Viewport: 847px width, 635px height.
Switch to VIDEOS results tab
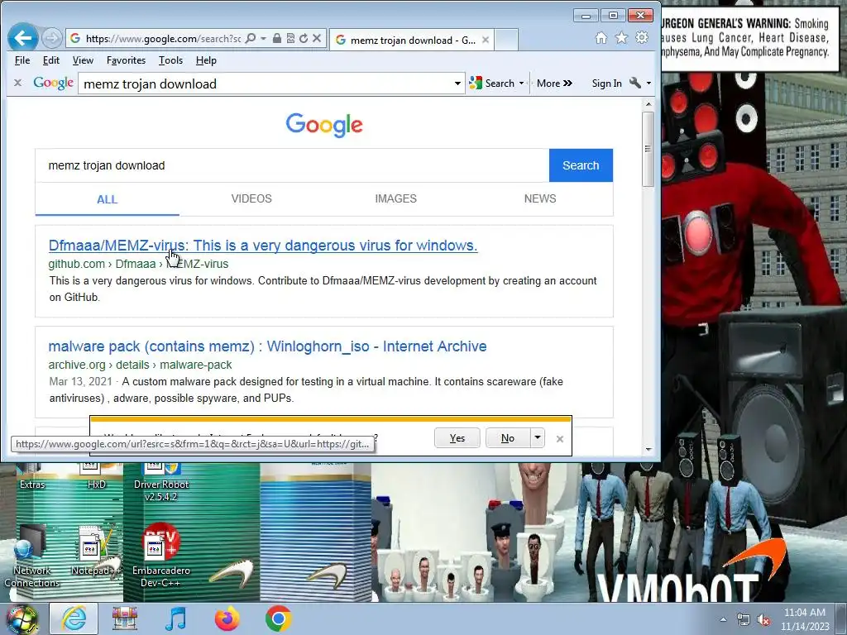(x=251, y=198)
